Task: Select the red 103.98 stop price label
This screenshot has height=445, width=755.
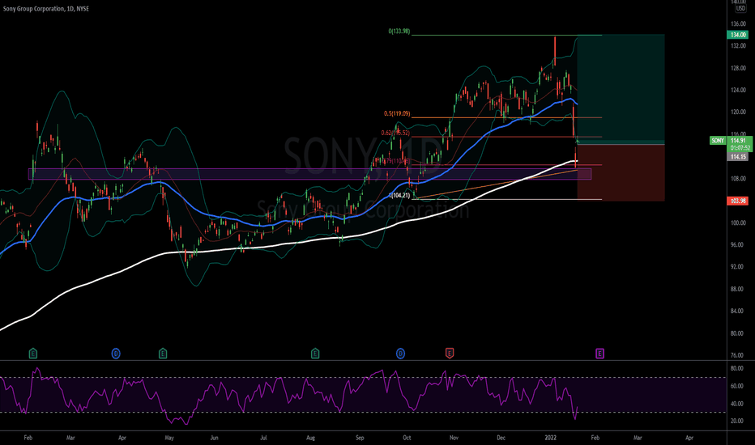Action: click(x=738, y=201)
